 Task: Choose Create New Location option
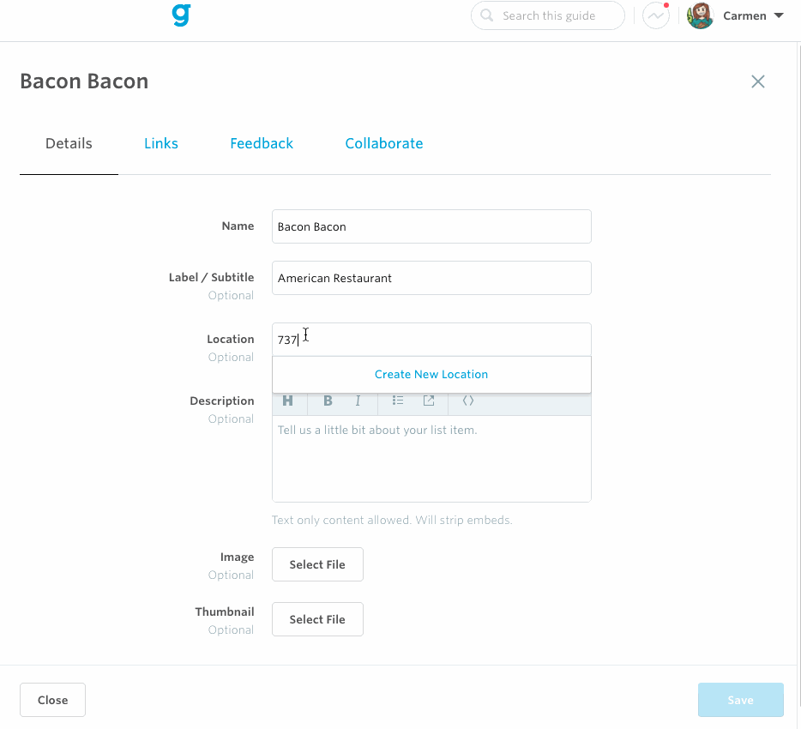pos(431,375)
